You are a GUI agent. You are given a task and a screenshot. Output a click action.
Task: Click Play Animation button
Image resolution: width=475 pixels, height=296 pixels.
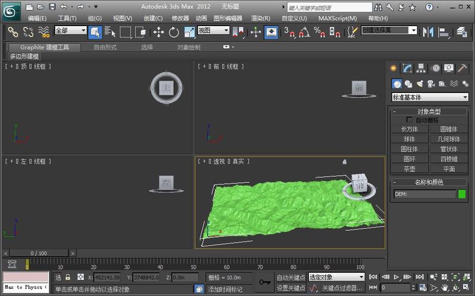(396, 277)
